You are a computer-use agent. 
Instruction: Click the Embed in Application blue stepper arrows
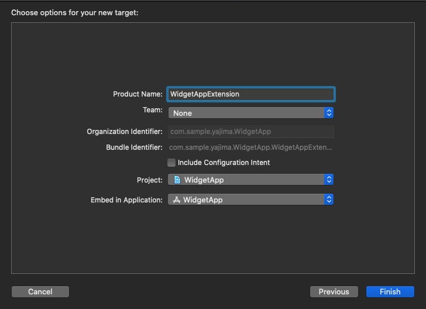(x=329, y=200)
